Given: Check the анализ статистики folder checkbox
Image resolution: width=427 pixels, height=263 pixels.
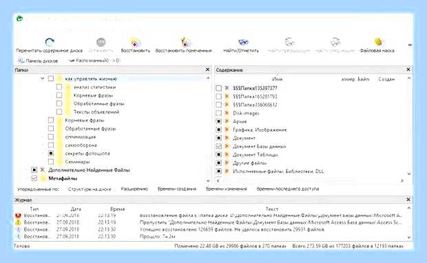Looking at the screenshot, I should (x=59, y=87).
